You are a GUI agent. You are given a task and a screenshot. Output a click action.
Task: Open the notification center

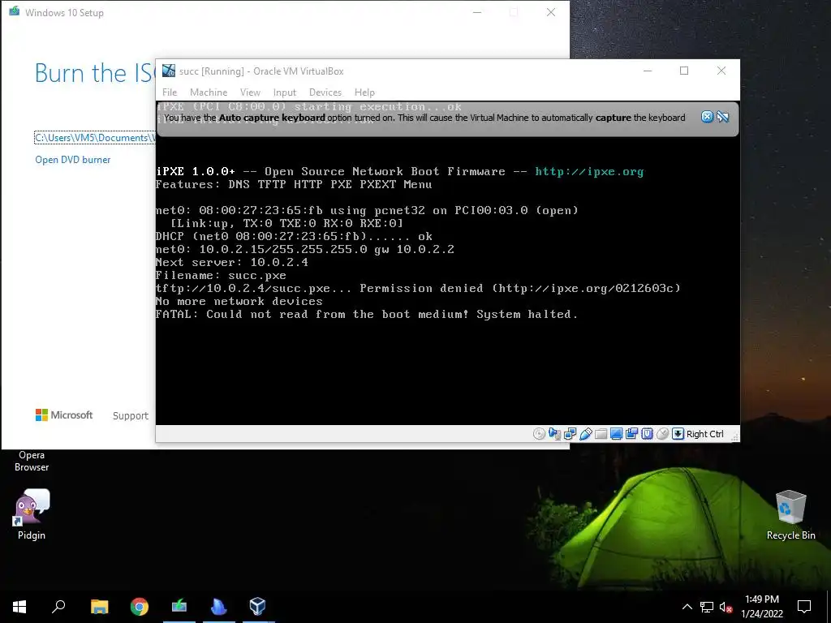point(804,607)
